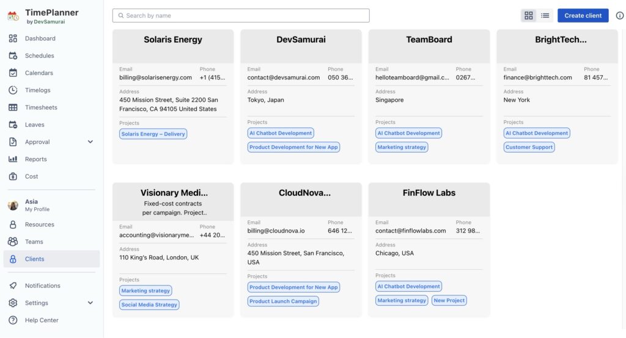626x338 pixels.
Task: Click the info icon beside Create client
Action: click(x=620, y=15)
